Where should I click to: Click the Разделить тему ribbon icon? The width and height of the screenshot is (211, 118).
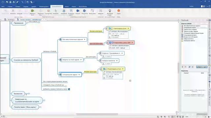41,11
